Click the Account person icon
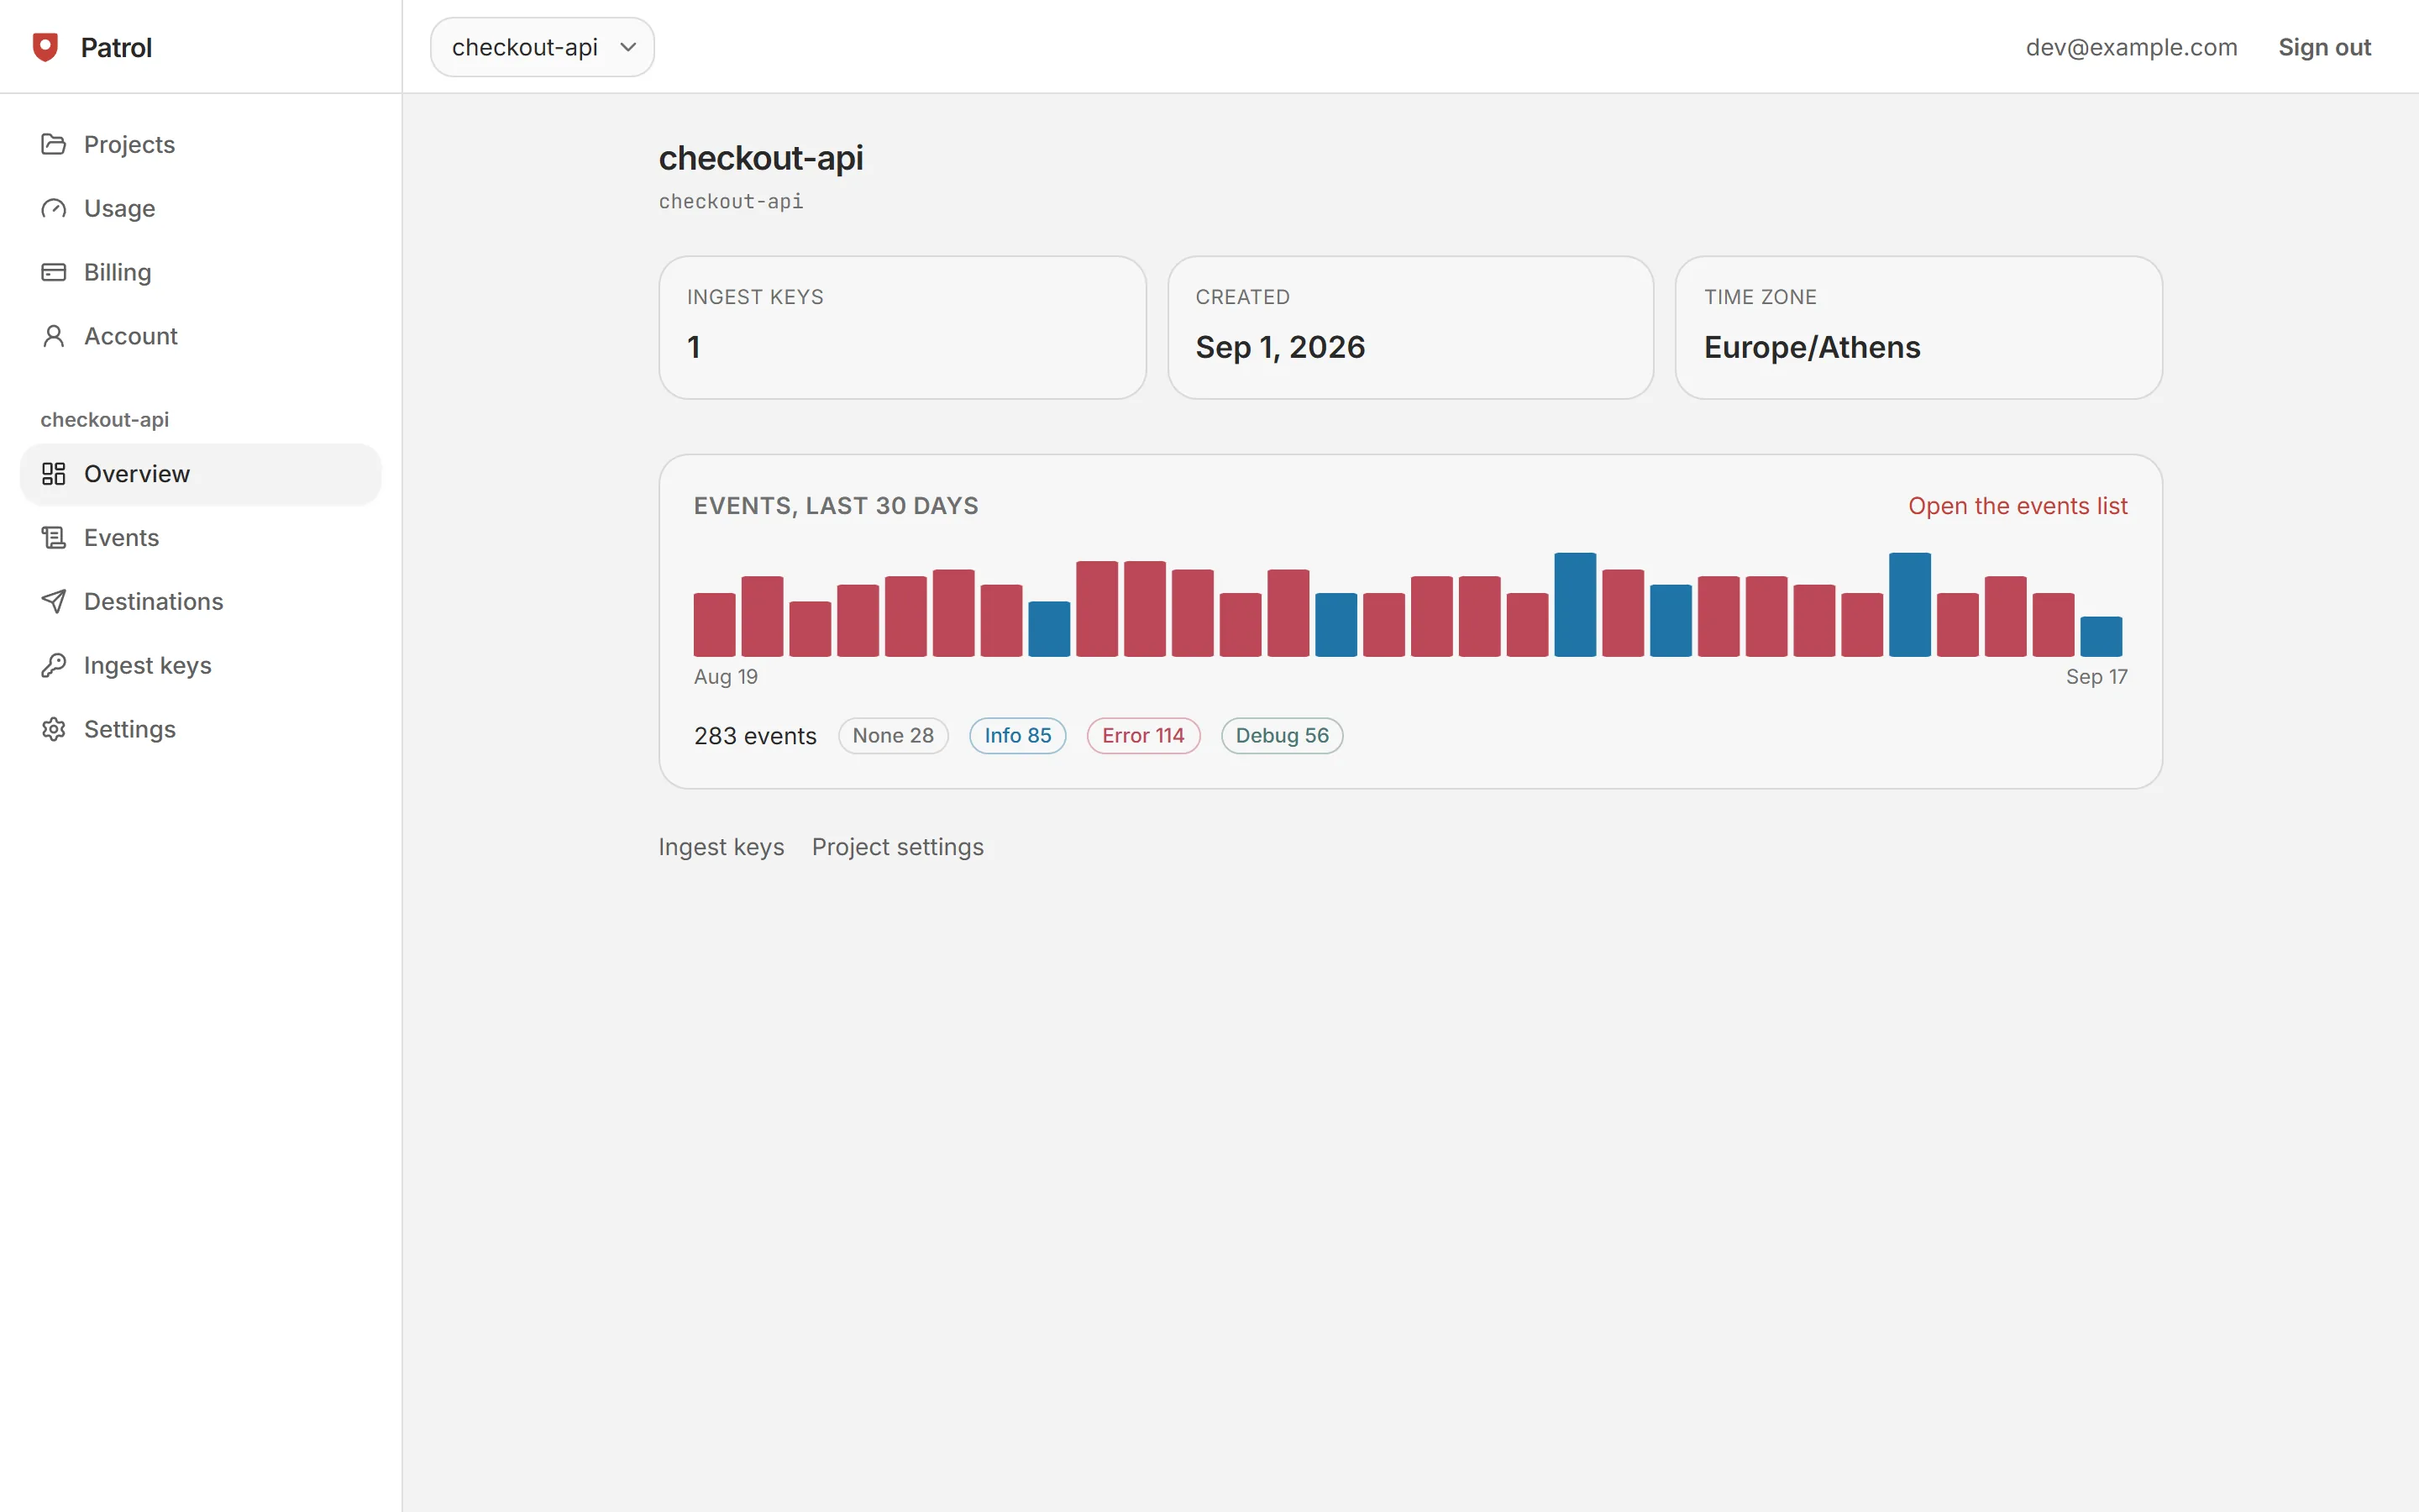 pyautogui.click(x=54, y=336)
